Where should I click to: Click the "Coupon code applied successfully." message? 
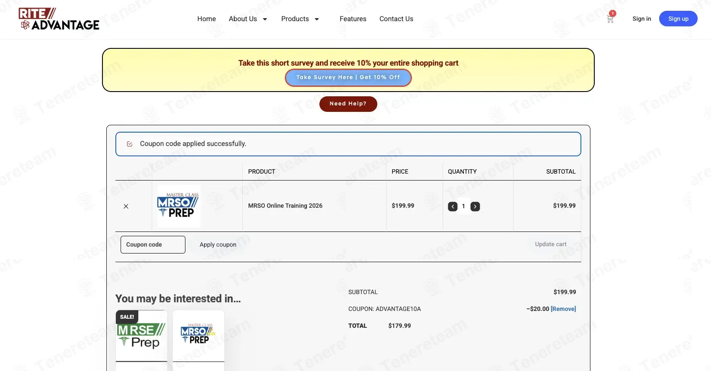point(193,144)
